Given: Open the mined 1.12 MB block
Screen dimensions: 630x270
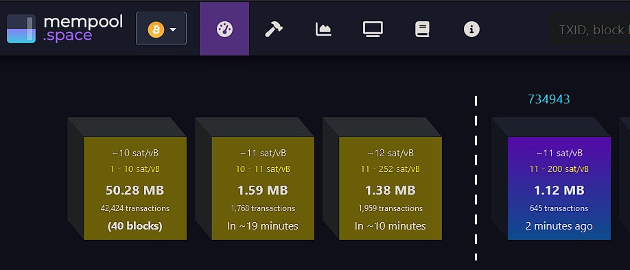Looking at the screenshot, I should click(x=559, y=188).
